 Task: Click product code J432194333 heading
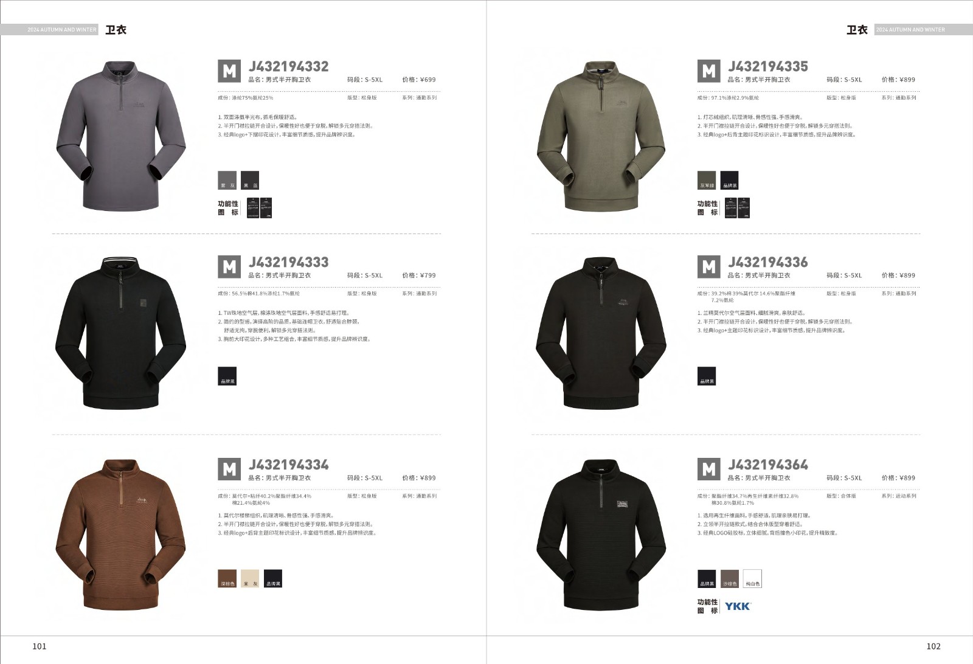[289, 262]
